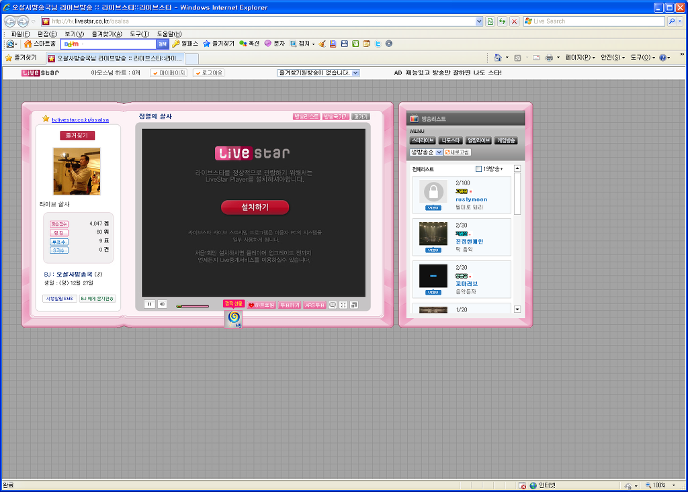Open the 편집(E) menu
Viewport: 688px width, 492px height.
(48, 34)
